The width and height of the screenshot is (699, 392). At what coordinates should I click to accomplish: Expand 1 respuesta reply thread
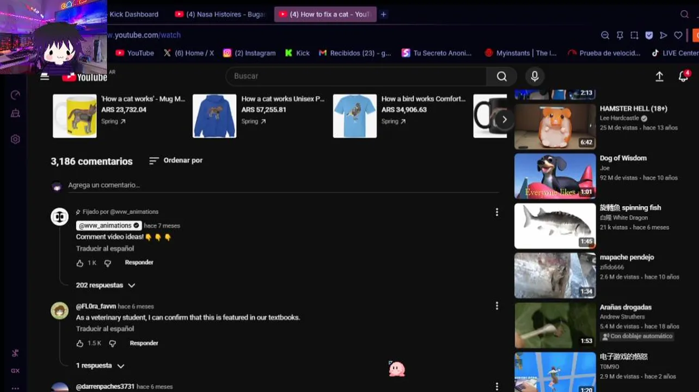100,366
